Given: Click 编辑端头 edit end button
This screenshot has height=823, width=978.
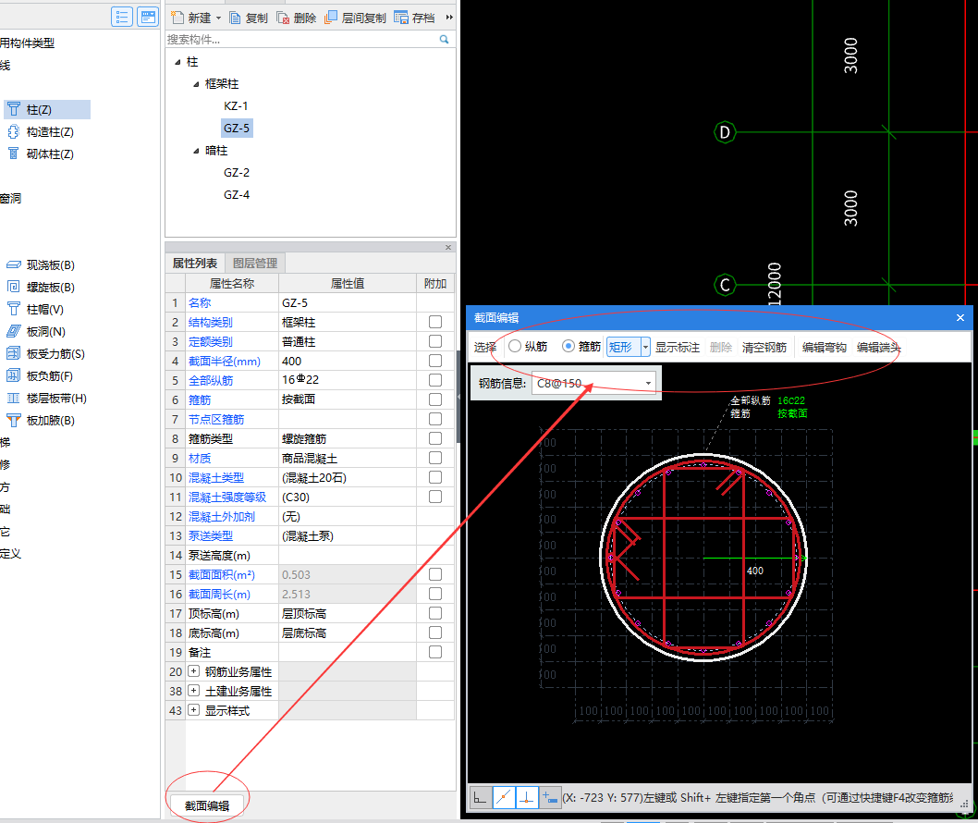Looking at the screenshot, I should point(879,347).
